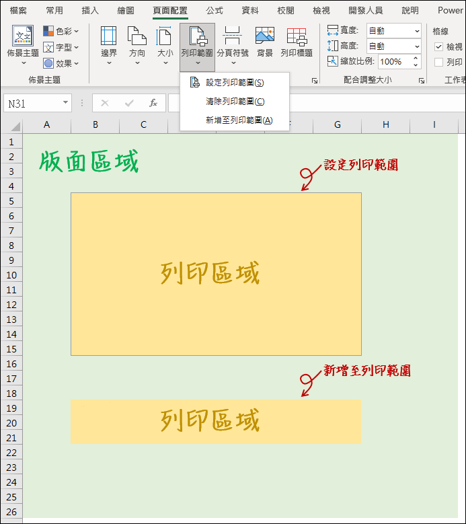The height and width of the screenshot is (524, 466).
Task: Click the select-all corner triangle
Action: [15, 126]
